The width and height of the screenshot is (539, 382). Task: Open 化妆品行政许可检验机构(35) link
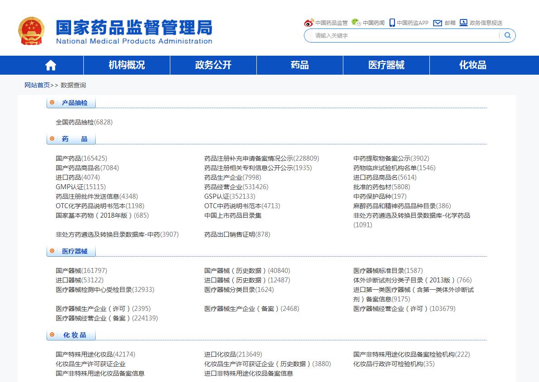coord(394,364)
